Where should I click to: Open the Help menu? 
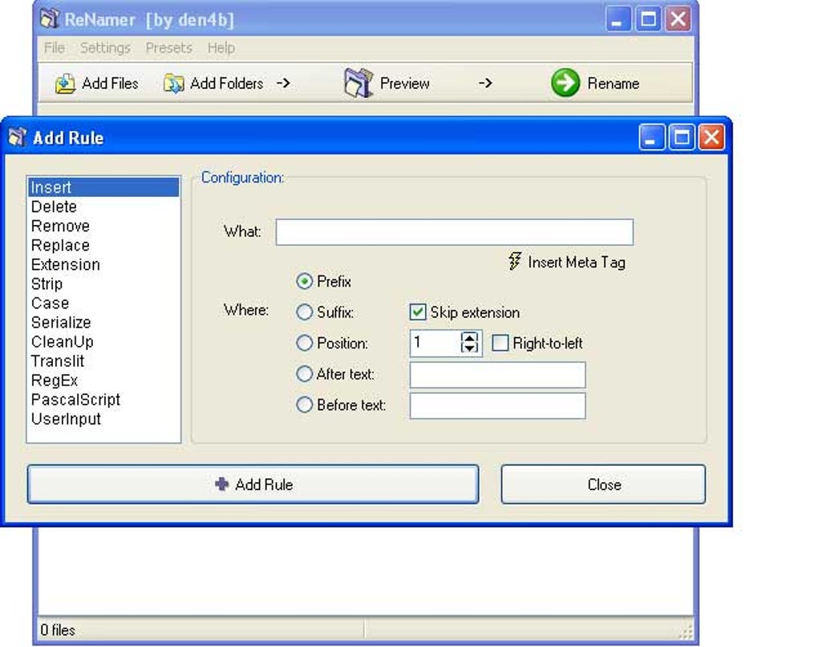pyautogui.click(x=221, y=48)
